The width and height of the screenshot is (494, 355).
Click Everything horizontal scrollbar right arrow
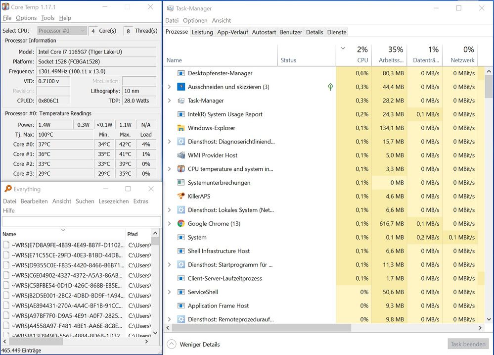146,342
